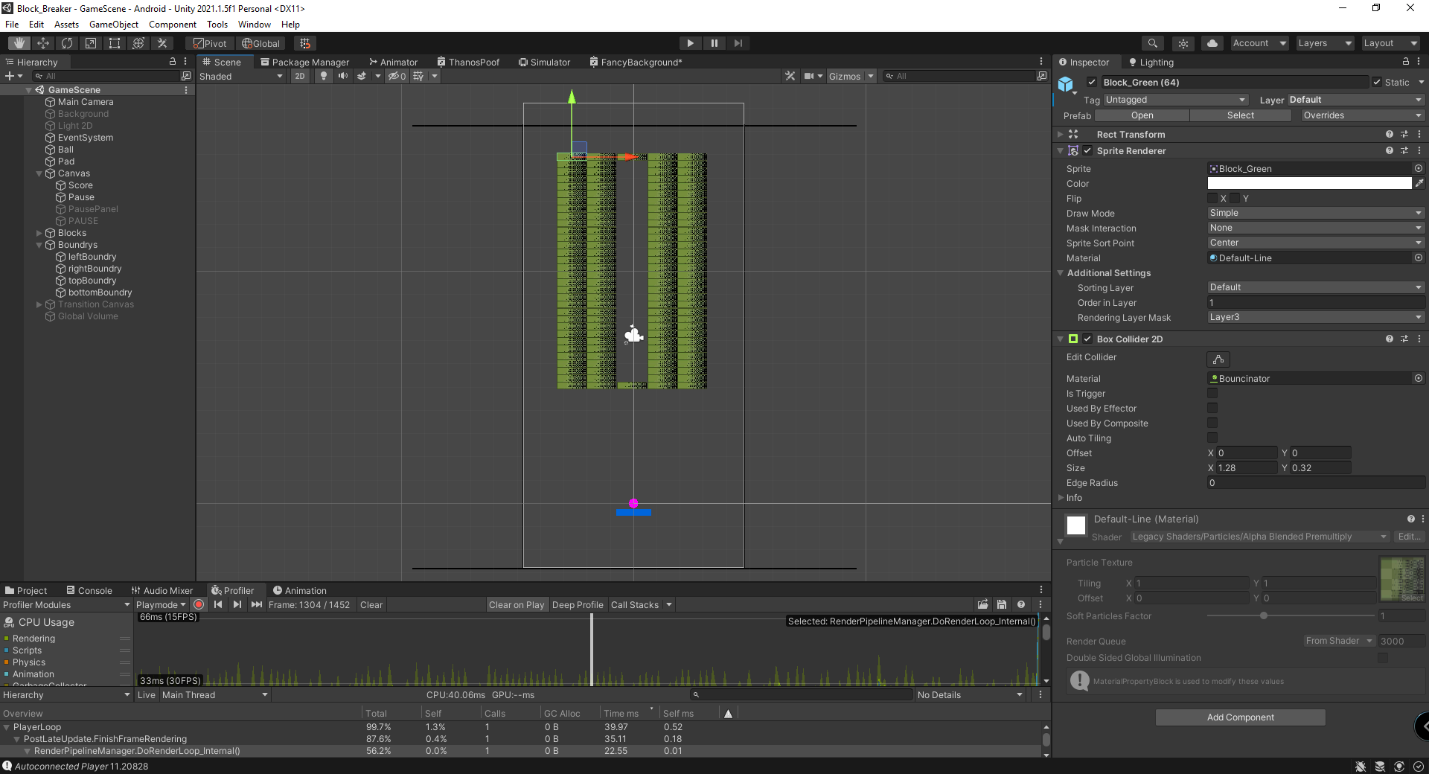
Task: Select the Rect tool
Action: [x=115, y=43]
